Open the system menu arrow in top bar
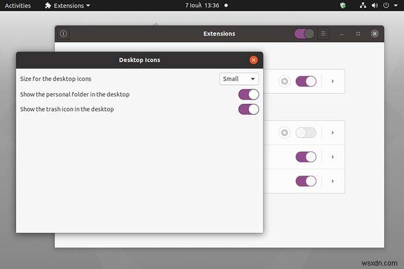Viewport: 404px width, 269px height. (396, 5)
